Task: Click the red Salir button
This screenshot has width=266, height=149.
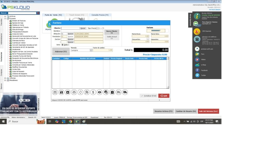Action: coord(164,96)
